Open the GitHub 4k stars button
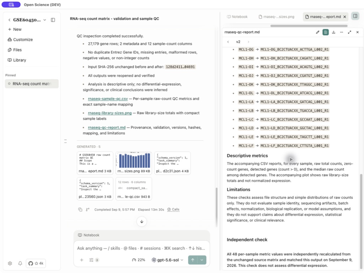 tap(36, 263)
